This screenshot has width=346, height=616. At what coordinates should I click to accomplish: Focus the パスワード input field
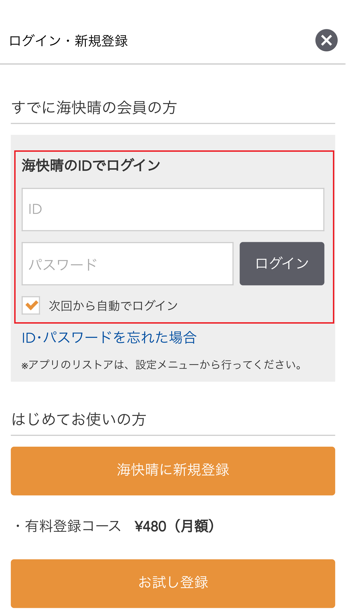[128, 264]
